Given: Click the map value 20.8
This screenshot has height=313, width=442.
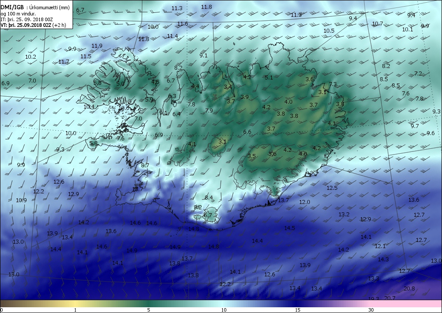Looking at the screenshot, I should (x=409, y=289).
